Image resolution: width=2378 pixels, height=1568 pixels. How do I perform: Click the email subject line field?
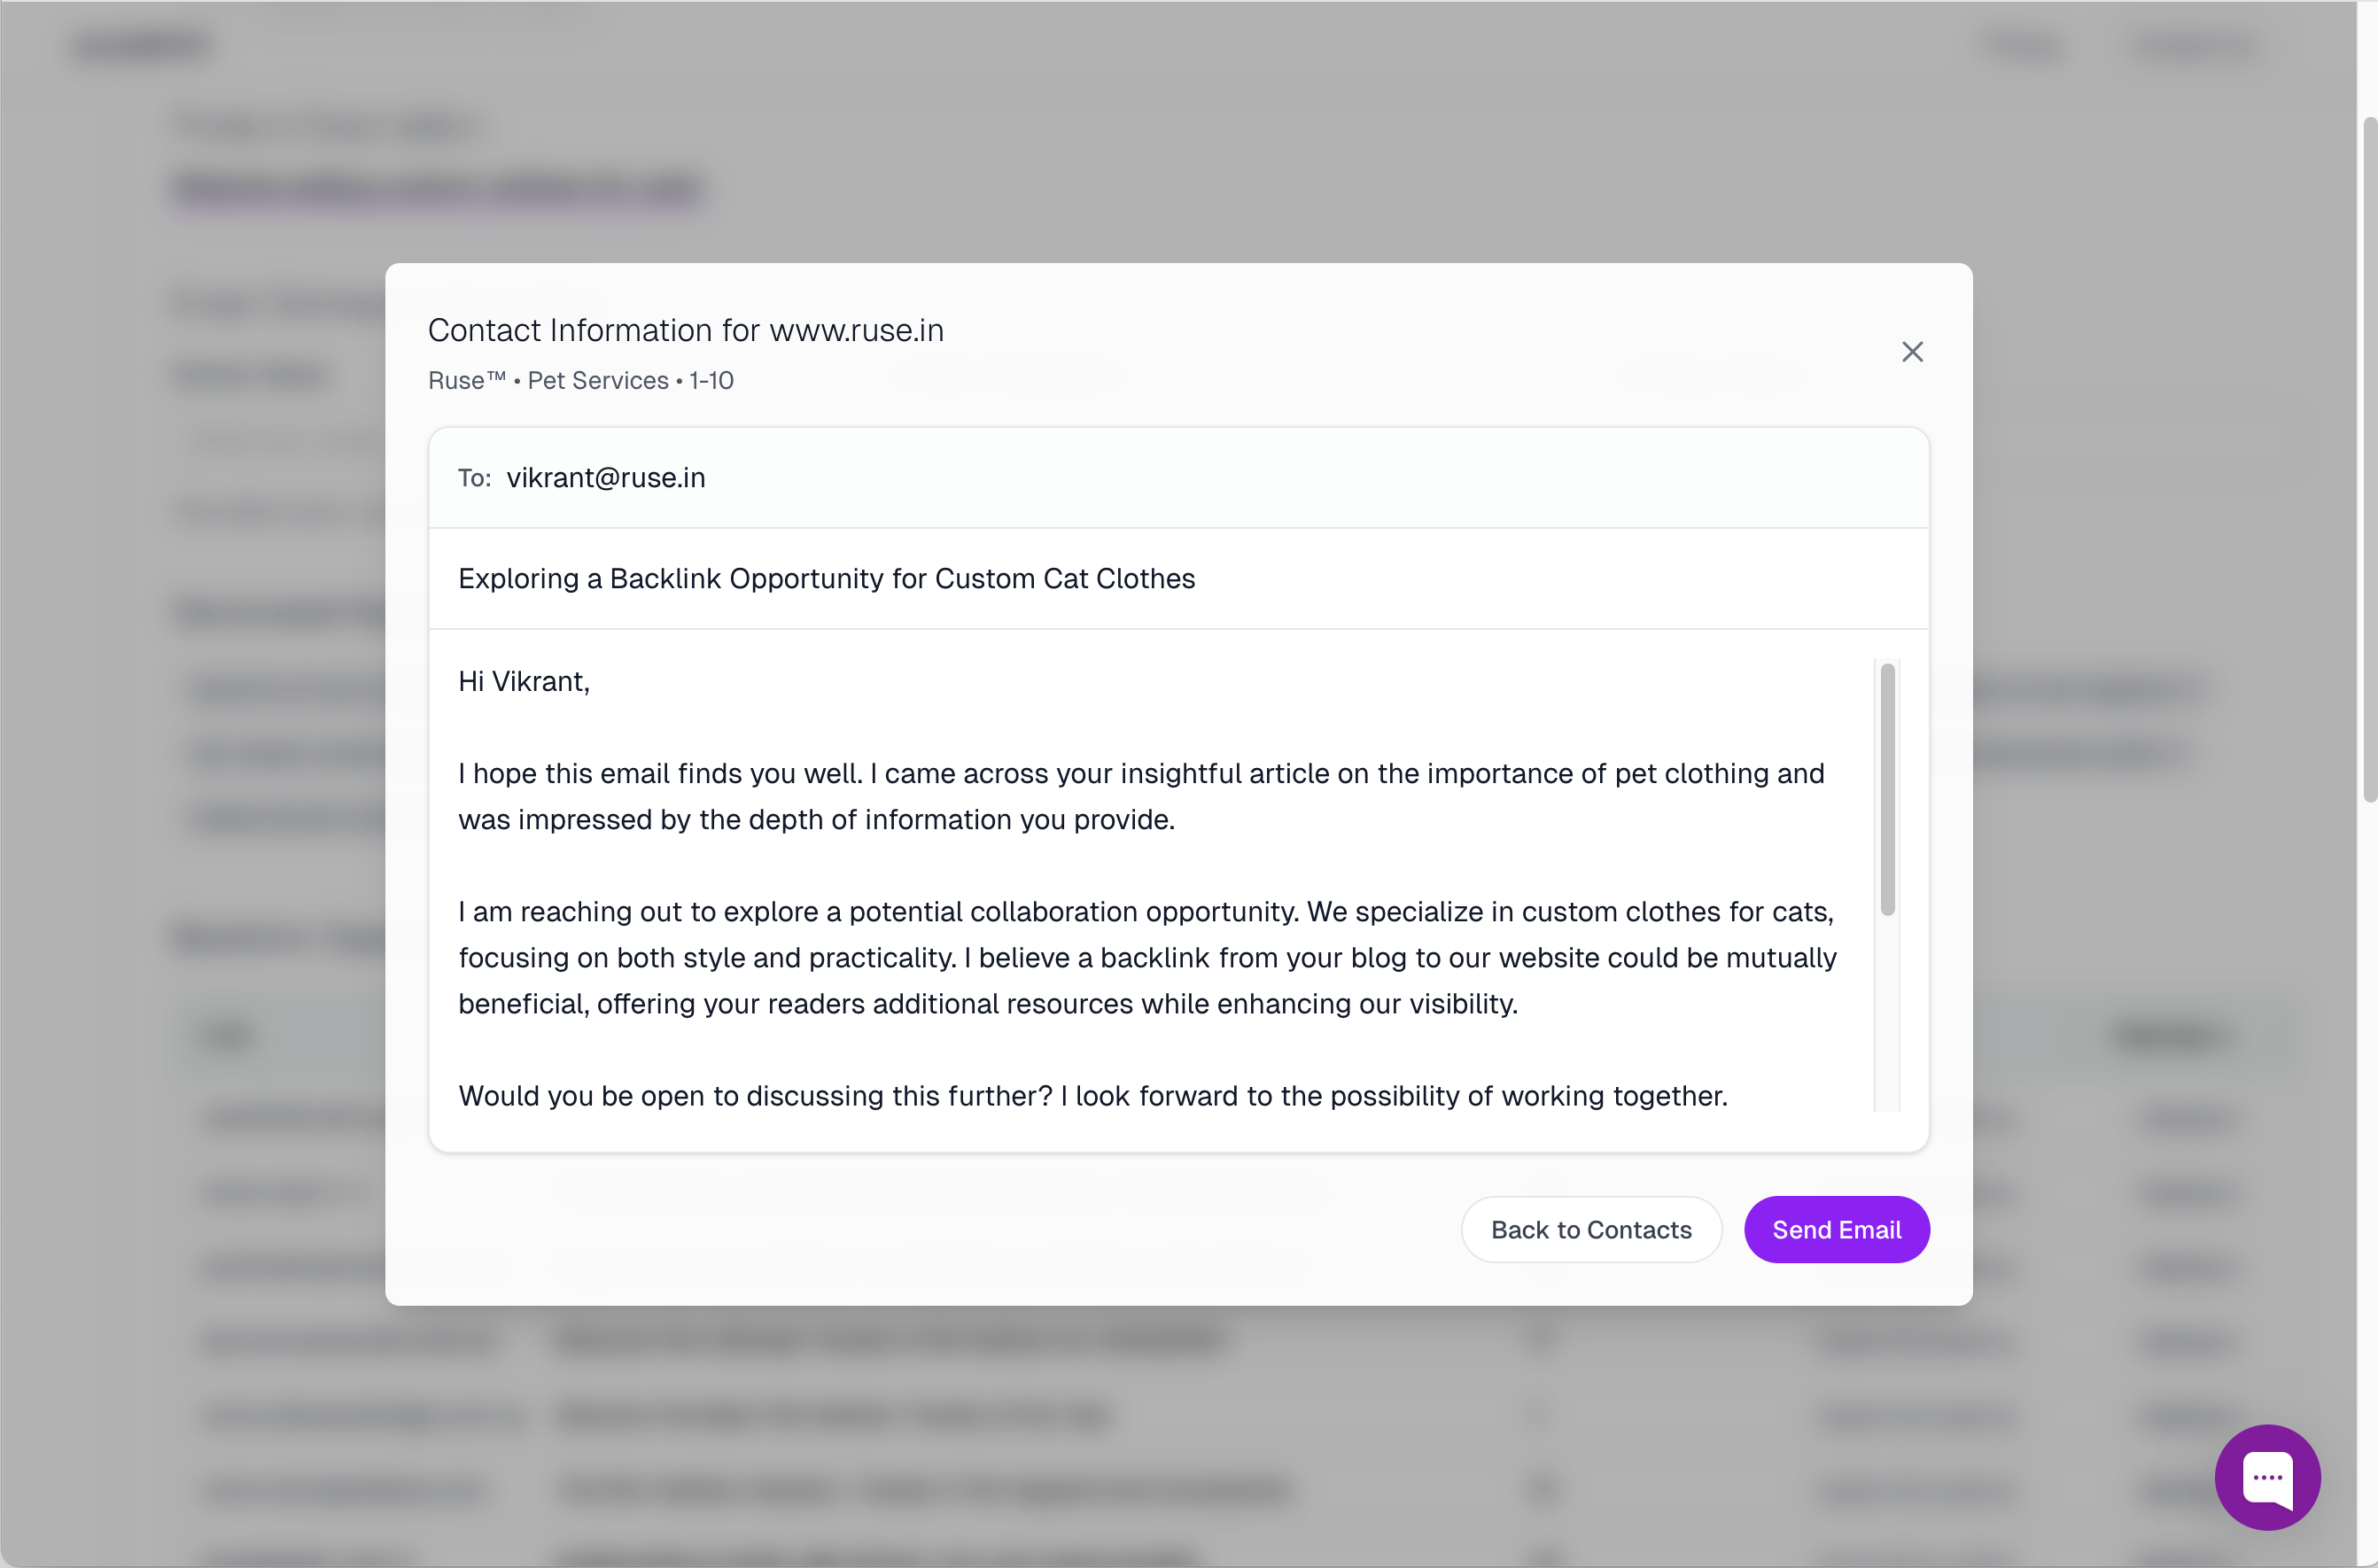coord(1178,579)
